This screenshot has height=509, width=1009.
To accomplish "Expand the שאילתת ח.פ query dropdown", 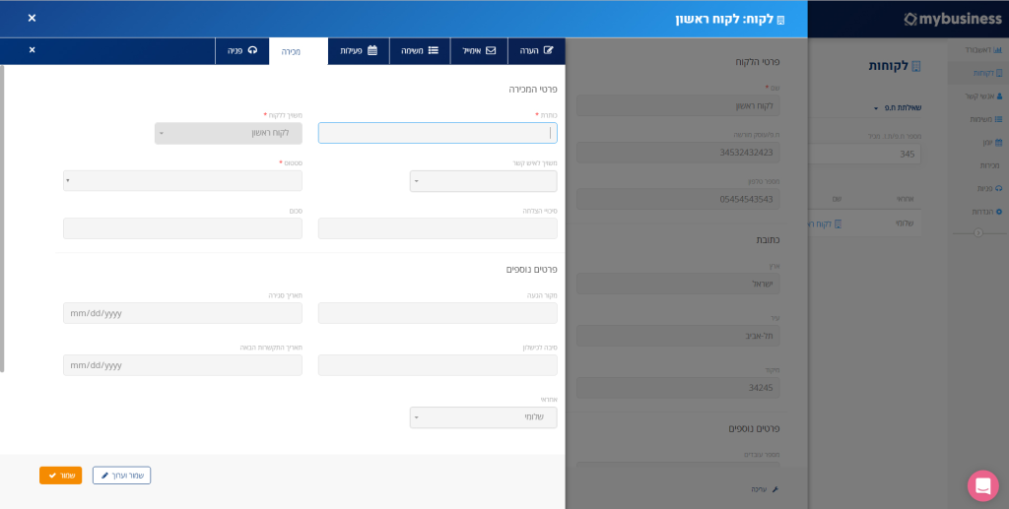I will point(897,108).
